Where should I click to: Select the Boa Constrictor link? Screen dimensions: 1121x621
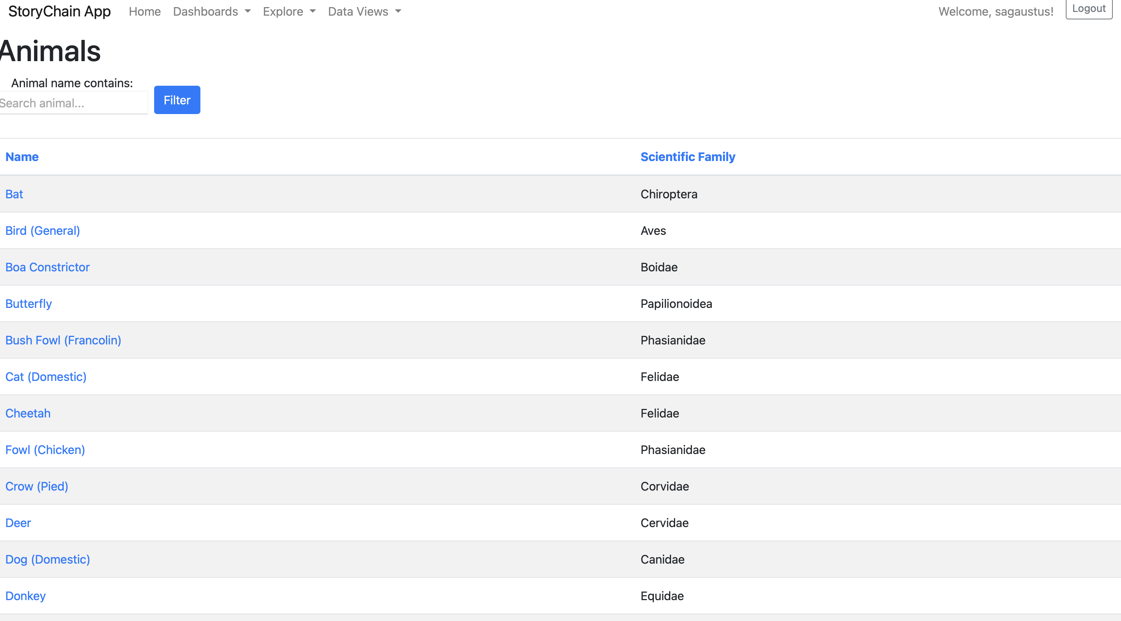(x=47, y=267)
